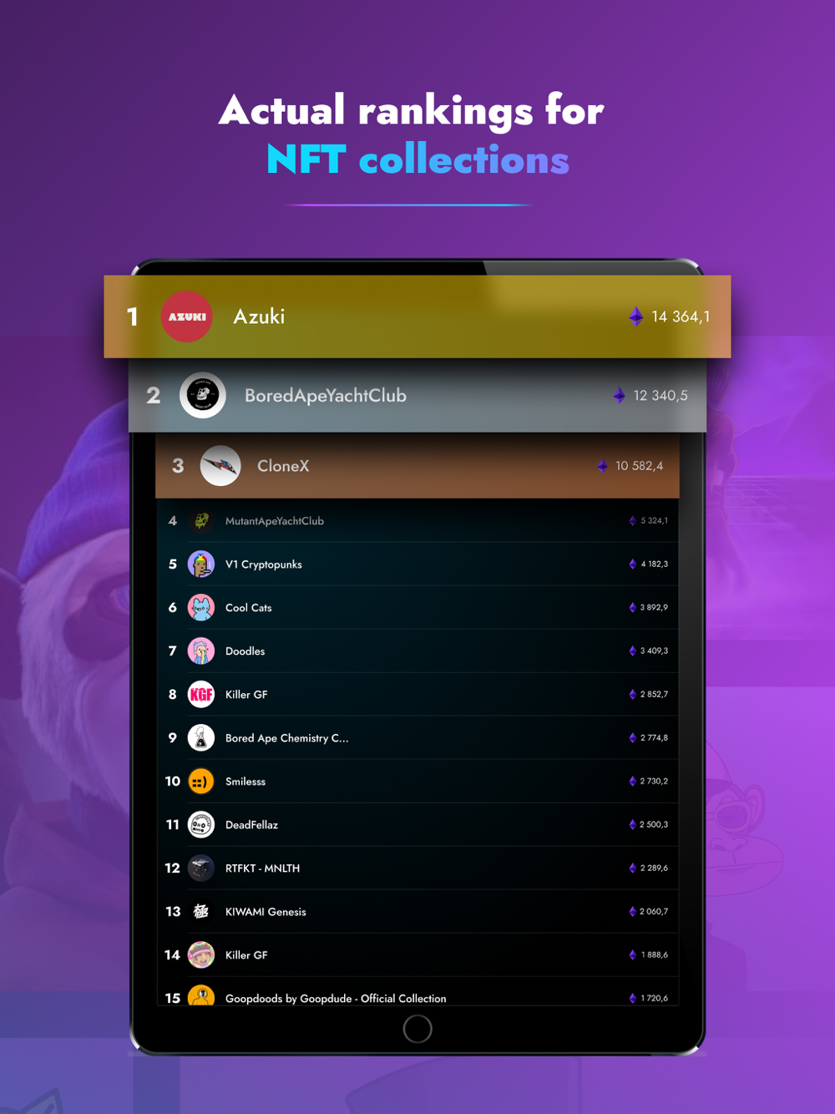
Task: Select the rank 14 Killer GF avatar
Action: 201,955
